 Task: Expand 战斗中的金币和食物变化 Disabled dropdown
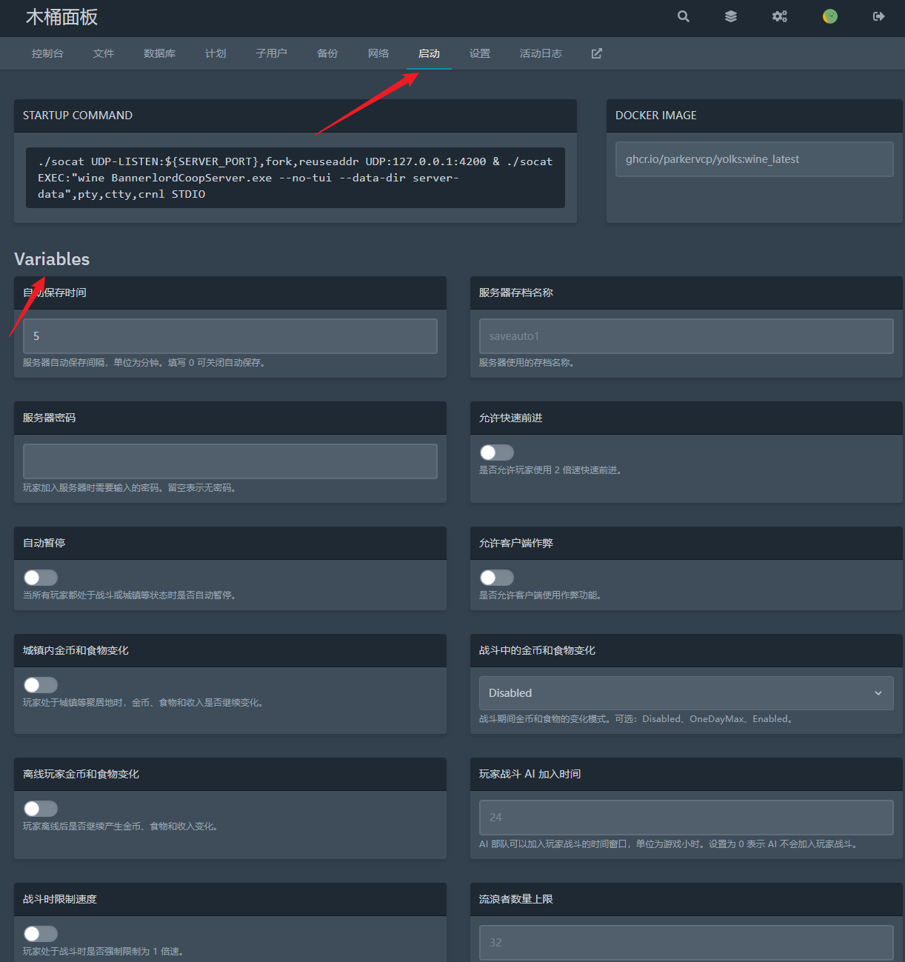pos(686,693)
